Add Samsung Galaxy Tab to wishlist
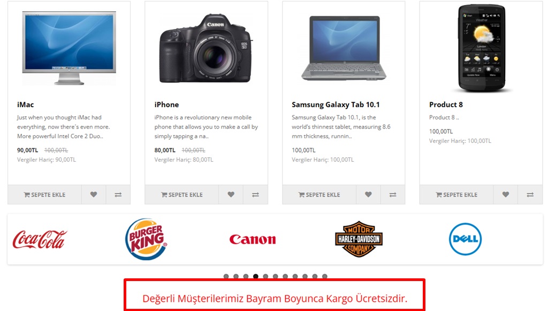The height and width of the screenshot is (311, 548). tap(368, 195)
